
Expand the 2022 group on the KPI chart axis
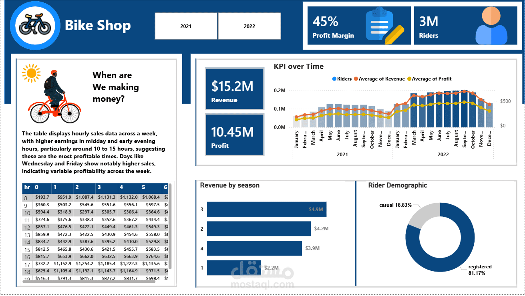click(x=443, y=154)
